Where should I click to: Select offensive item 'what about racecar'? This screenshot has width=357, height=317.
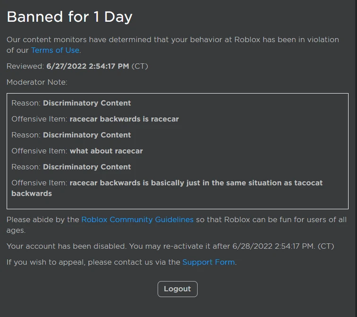pyautogui.click(x=106, y=151)
